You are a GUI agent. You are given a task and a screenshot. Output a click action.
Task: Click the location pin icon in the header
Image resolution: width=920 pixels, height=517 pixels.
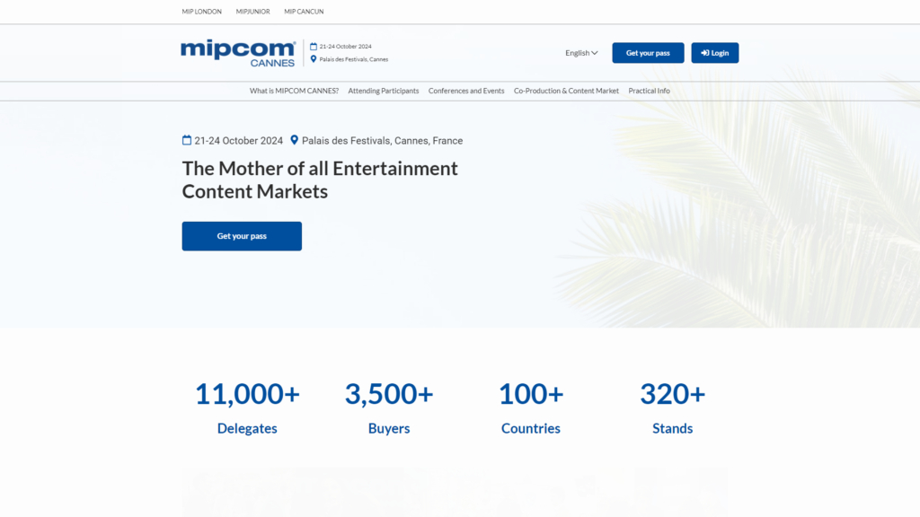[314, 59]
